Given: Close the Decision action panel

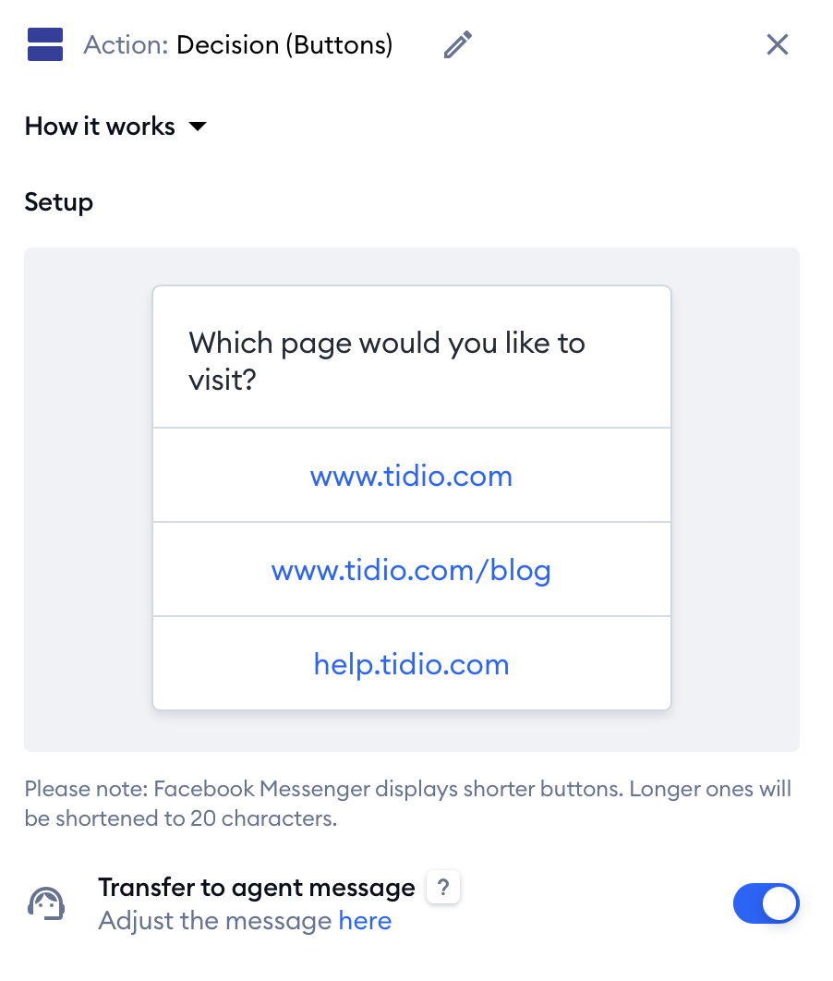Looking at the screenshot, I should tap(778, 44).
